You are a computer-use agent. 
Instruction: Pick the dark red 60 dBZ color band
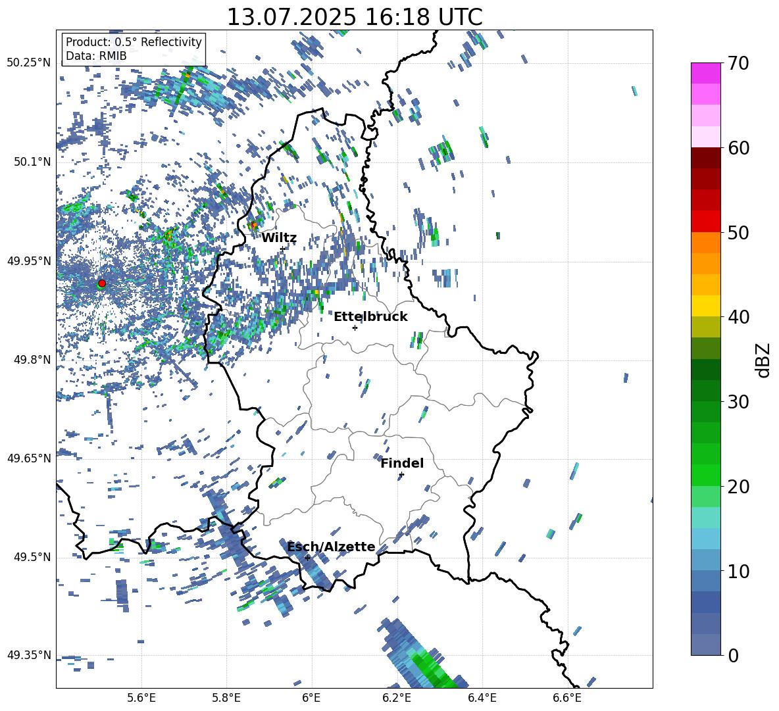click(x=705, y=158)
